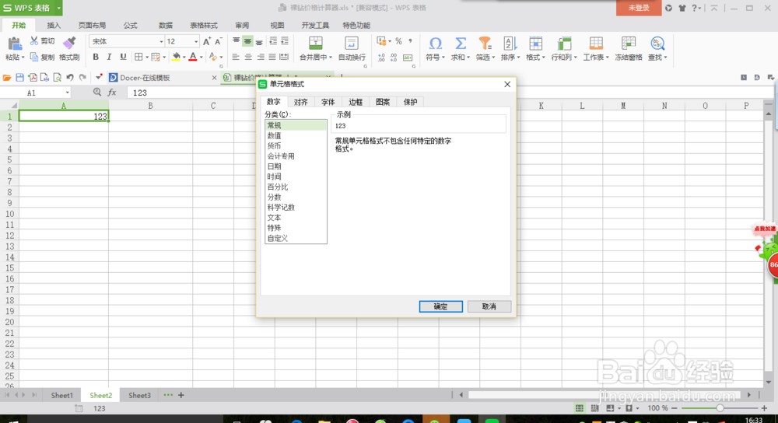Open the 边框 tab in Format Cells dialog
This screenshot has width=778, height=423.
click(x=356, y=102)
